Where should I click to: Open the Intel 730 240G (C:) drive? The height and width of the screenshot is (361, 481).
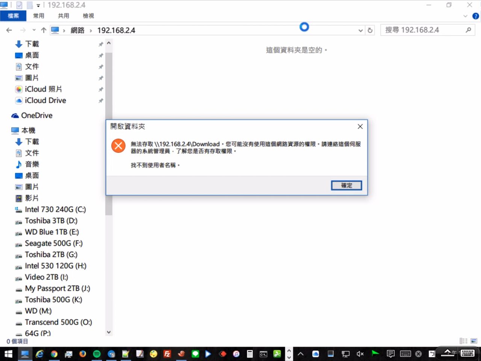[x=55, y=209]
